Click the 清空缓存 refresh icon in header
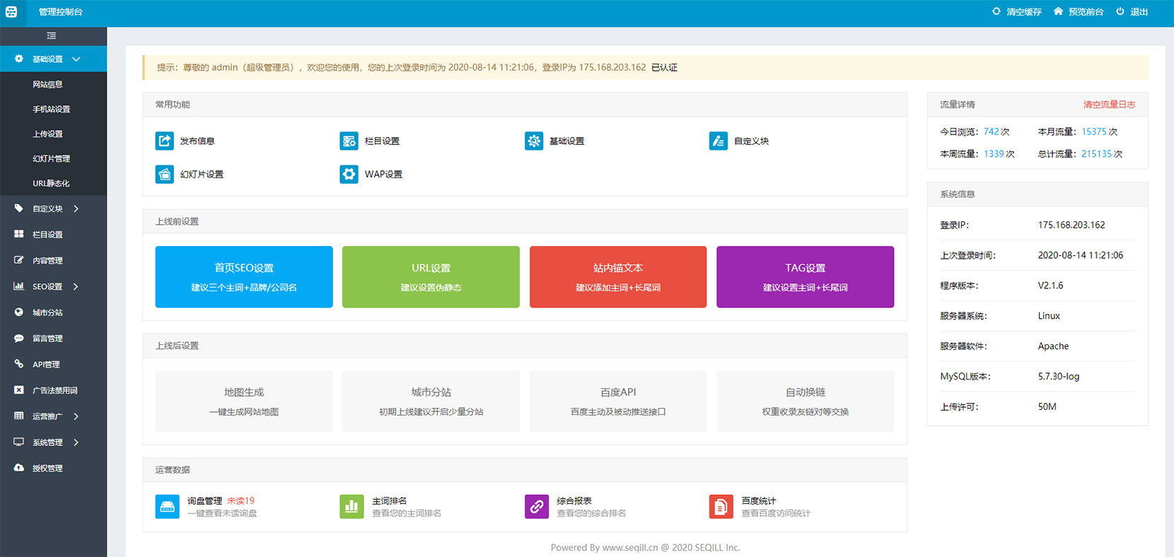This screenshot has height=557, width=1174. [x=996, y=11]
